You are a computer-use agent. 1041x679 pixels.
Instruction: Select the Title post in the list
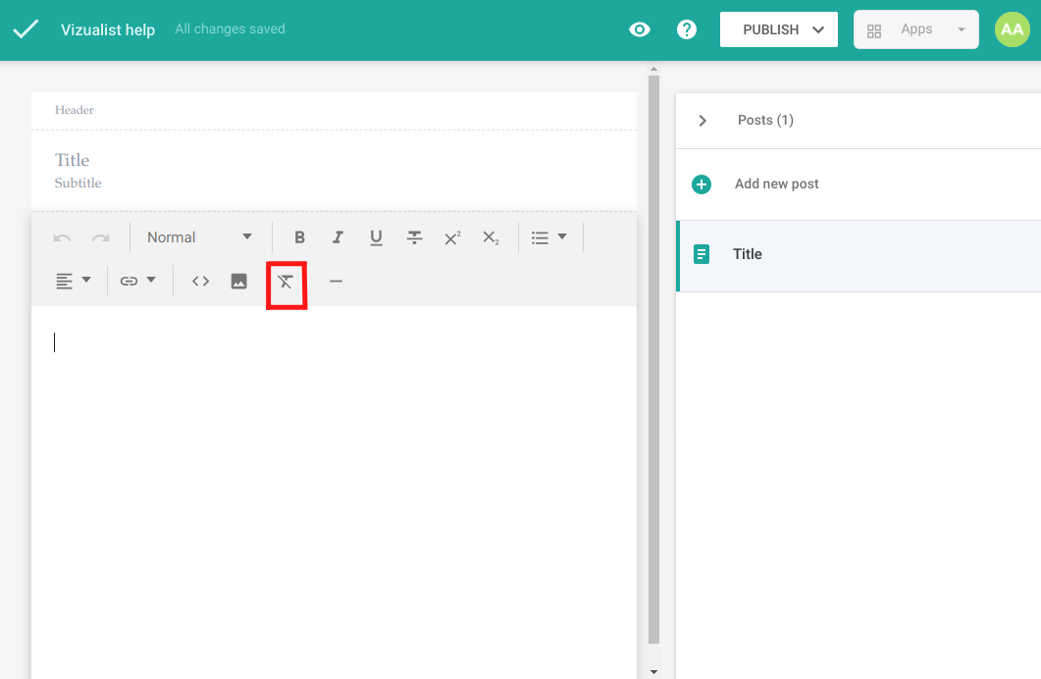748,254
